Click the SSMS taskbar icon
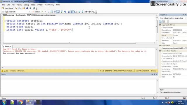Viewport: 187px width, 105px height. (29, 102)
